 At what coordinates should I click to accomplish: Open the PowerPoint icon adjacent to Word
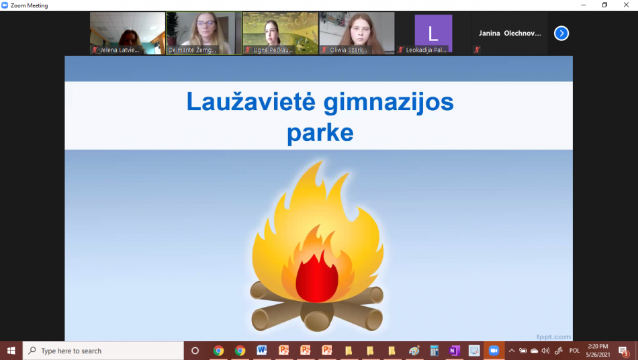(x=283, y=351)
